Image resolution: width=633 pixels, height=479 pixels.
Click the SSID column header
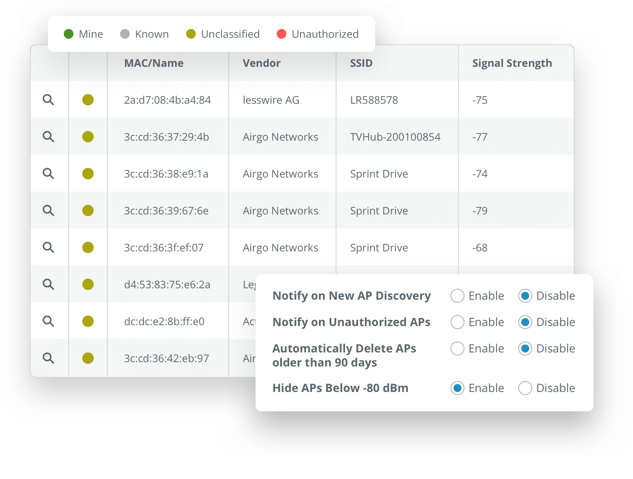361,63
